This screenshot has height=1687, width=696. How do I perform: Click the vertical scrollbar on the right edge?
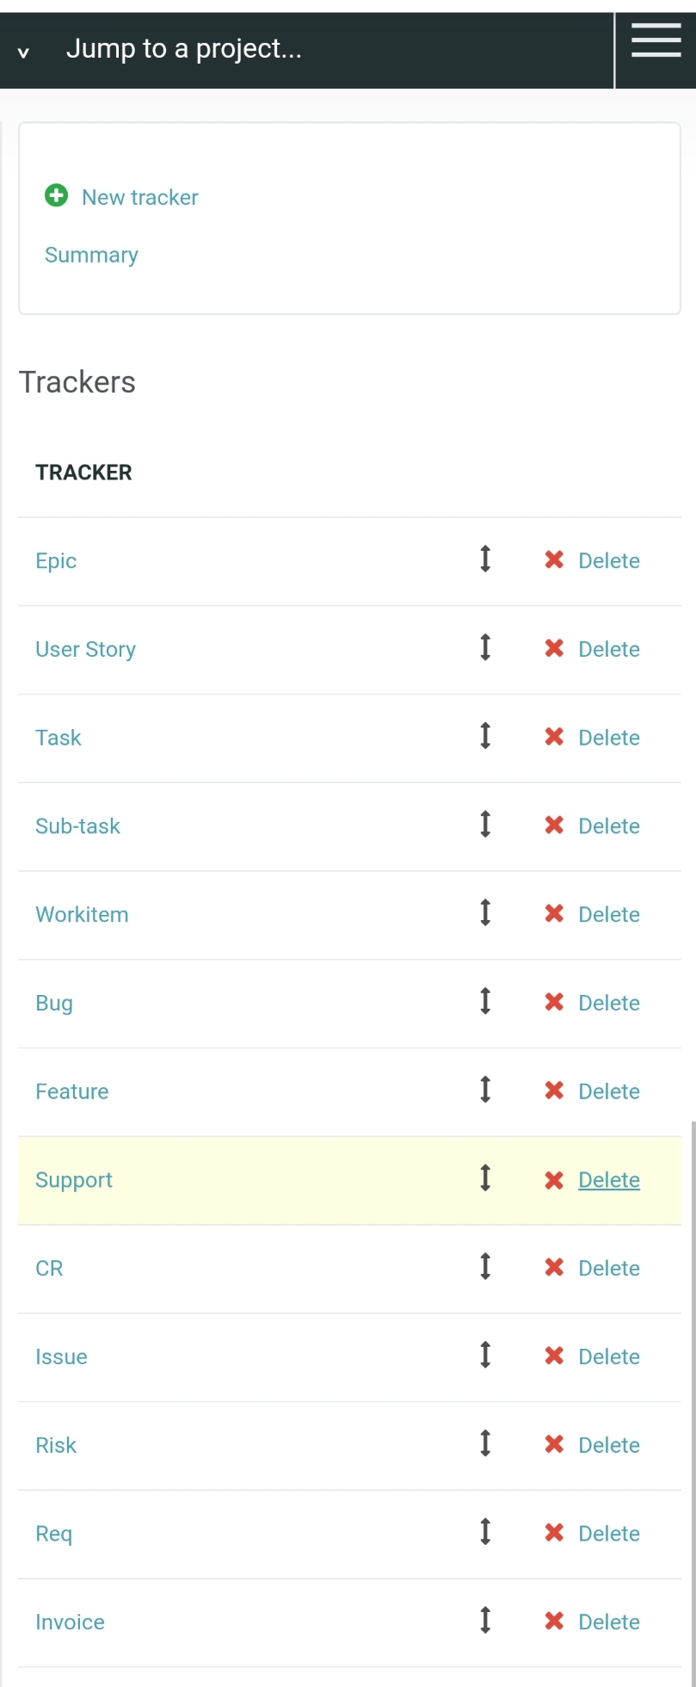tap(693, 1403)
